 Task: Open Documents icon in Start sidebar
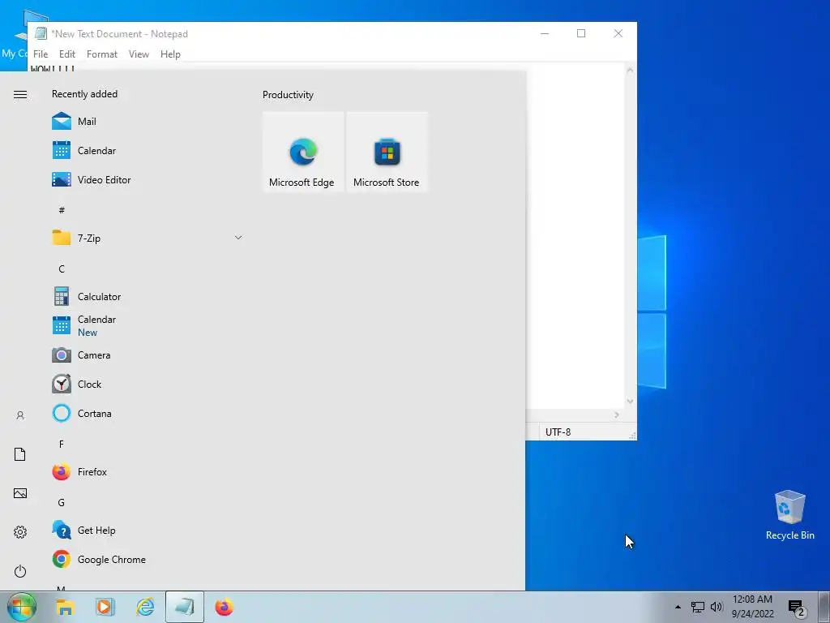coord(20,454)
